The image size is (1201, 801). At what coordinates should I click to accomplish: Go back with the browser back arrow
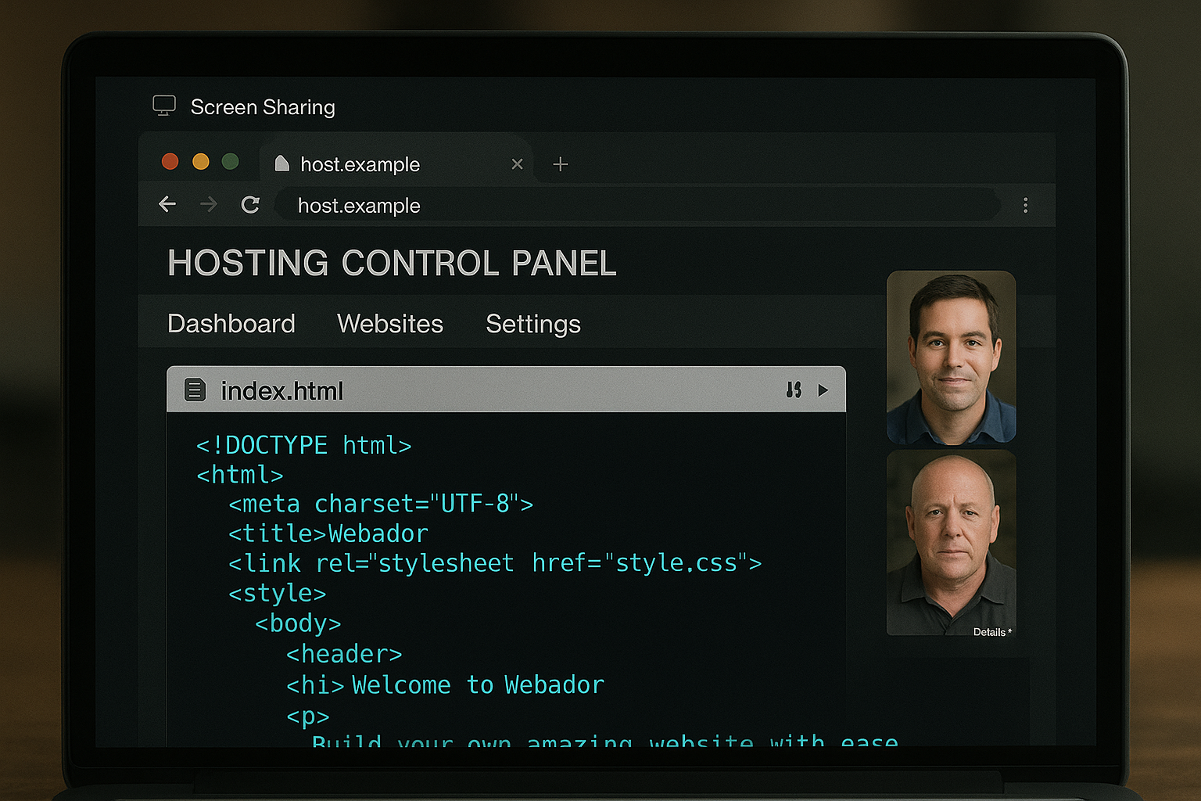coord(167,205)
